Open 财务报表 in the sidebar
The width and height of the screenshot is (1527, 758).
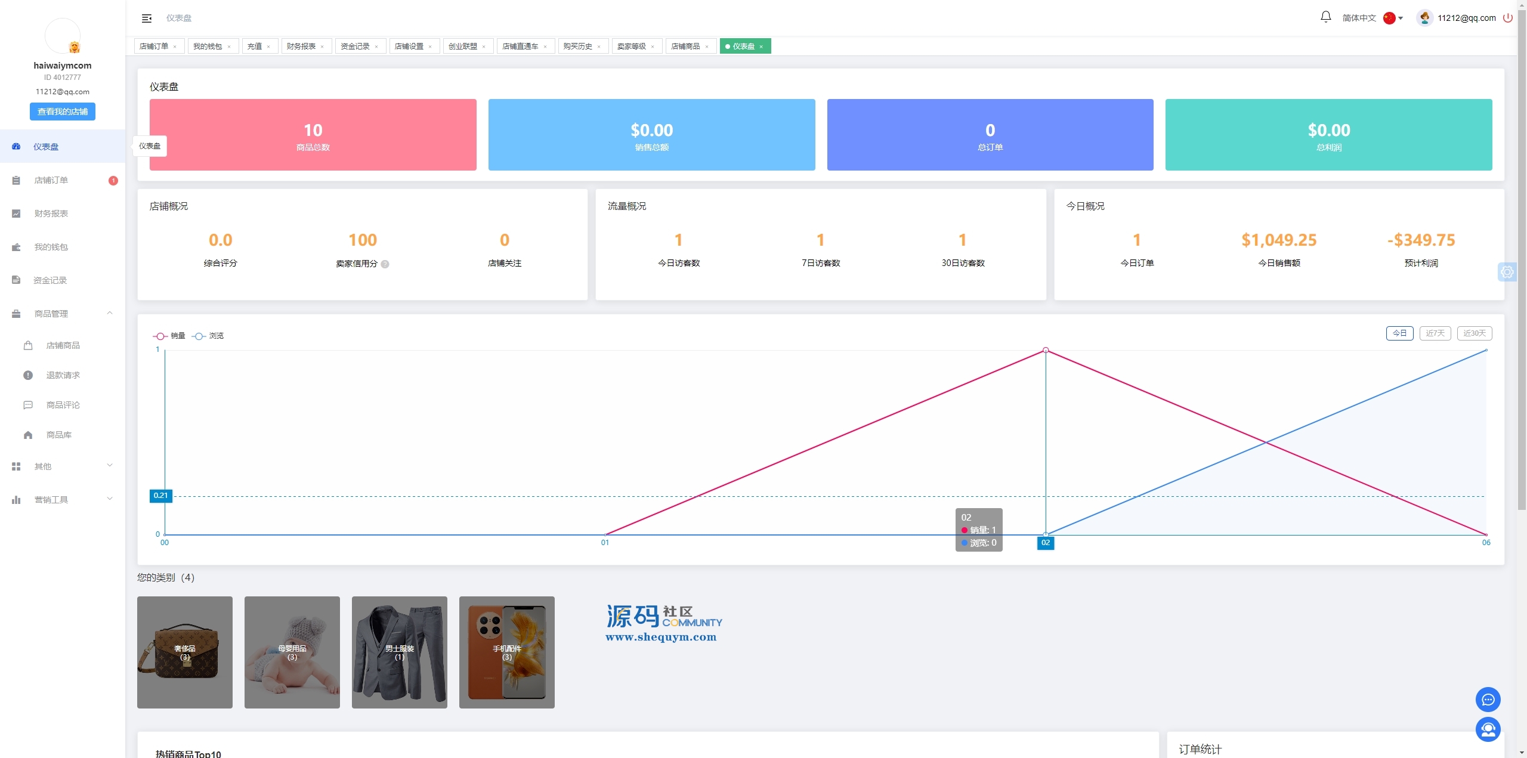63,214
